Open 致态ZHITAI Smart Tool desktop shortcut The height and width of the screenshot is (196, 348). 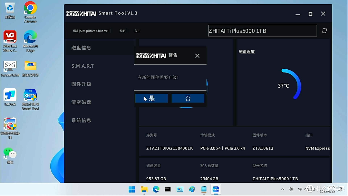[x=30, y=99]
